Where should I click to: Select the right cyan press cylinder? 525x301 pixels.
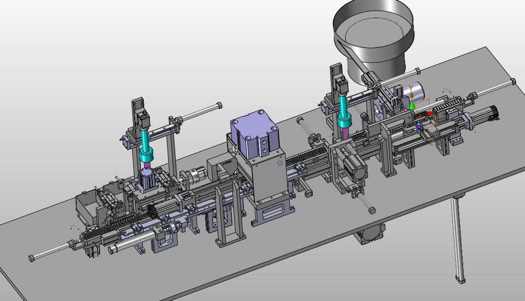click(344, 112)
